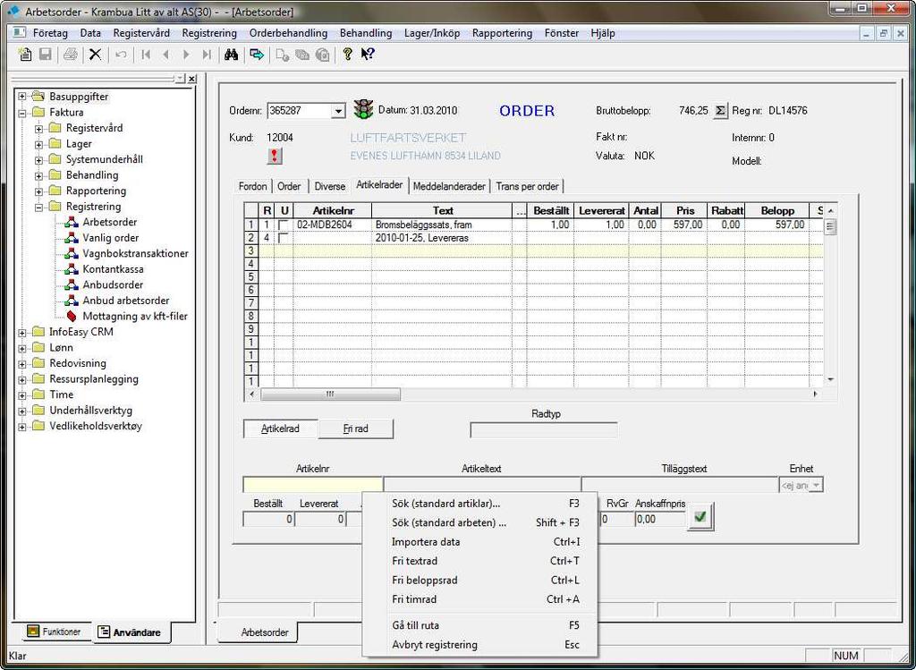Screen dimensions: 916x670
Task: Click the Artikelnr column header
Action: [333, 211]
